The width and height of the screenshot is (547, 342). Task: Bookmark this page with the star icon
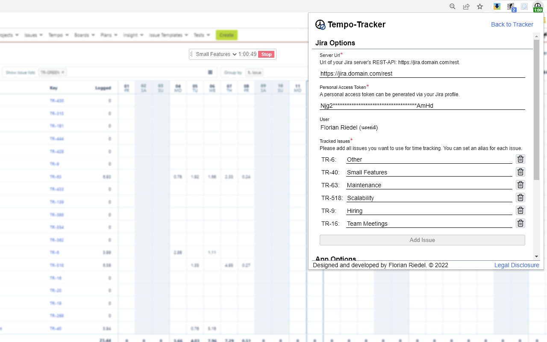(x=480, y=6)
